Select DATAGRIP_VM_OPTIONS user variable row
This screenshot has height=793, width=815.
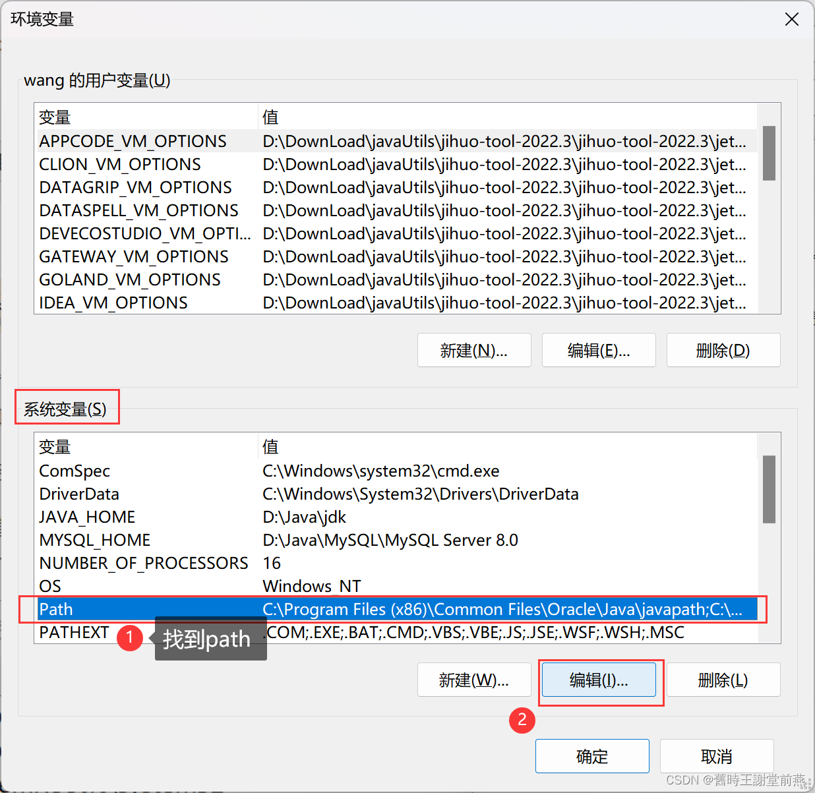point(397,187)
